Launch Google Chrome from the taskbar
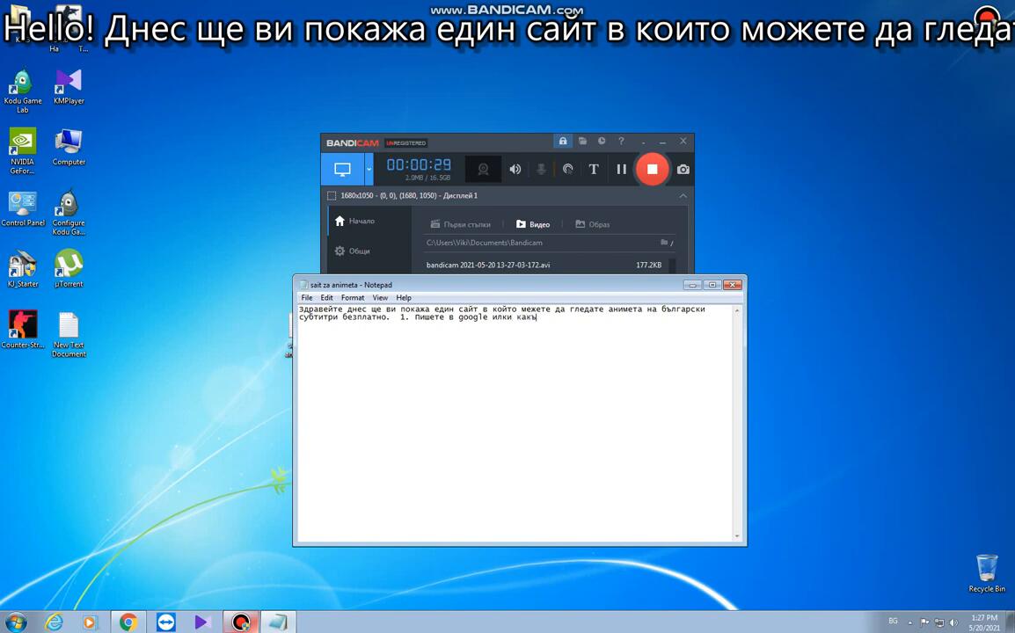Screen dimensions: 1015x633 128,622
